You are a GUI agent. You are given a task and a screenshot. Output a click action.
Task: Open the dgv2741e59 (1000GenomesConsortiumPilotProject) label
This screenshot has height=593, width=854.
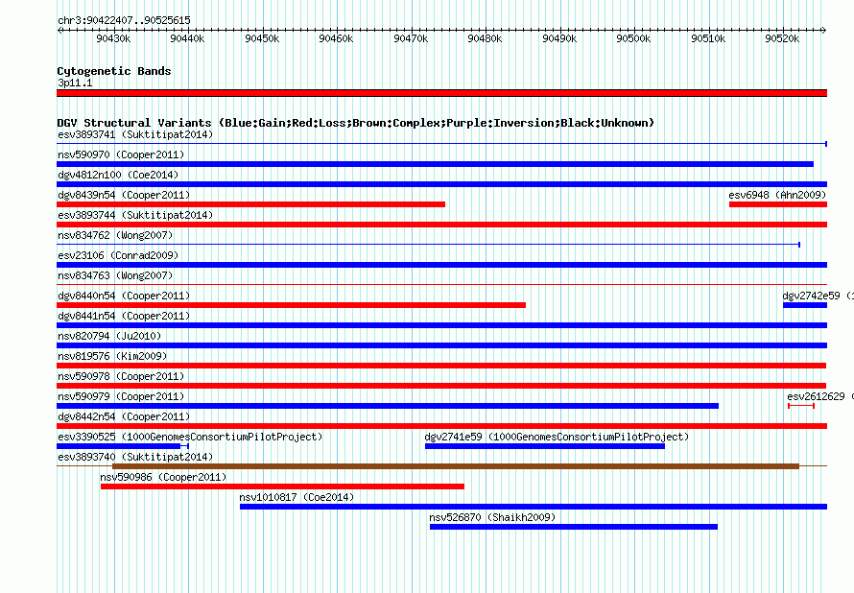tap(557, 437)
